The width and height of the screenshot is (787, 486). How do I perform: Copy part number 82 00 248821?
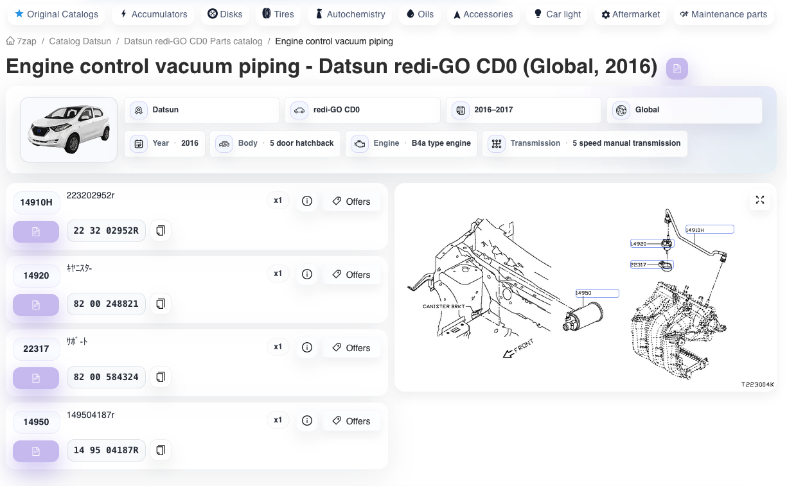(161, 304)
